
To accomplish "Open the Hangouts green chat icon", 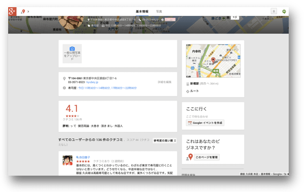I will pyautogui.click(x=284, y=12).
